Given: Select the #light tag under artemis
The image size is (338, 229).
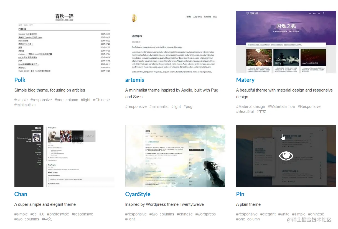Looking at the screenshot, I should 176,106.
